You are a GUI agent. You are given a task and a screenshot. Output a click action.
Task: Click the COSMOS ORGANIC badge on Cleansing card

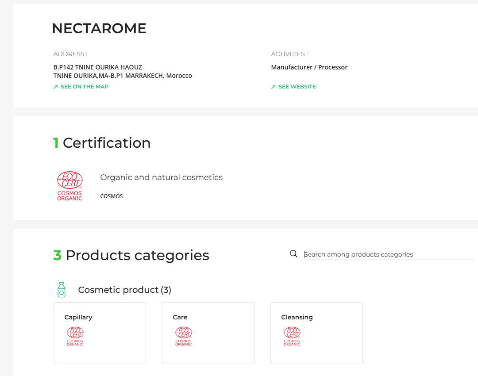pos(292,336)
